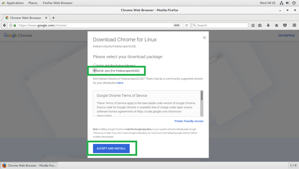
Task: Select Firefox window in the taskbar
Action: pos(29,165)
